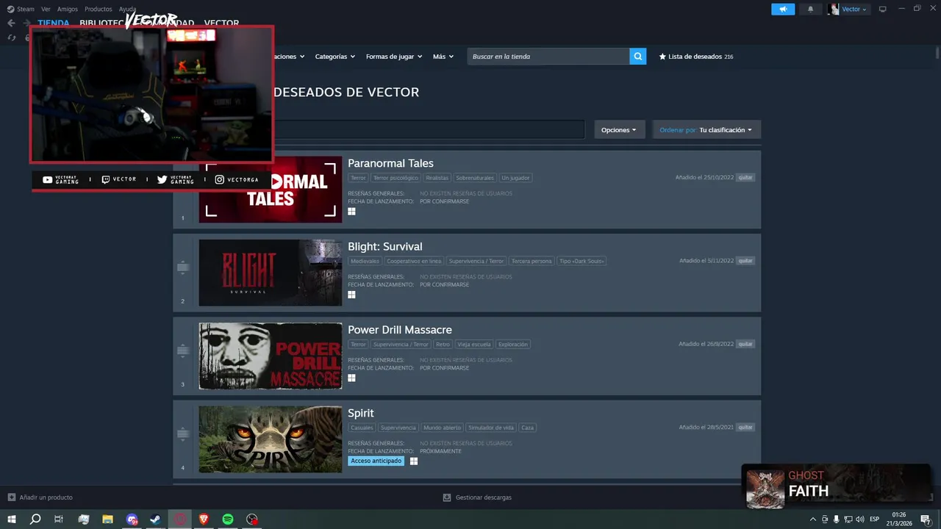
Task: Click Exploración tag
Action: 512,344
